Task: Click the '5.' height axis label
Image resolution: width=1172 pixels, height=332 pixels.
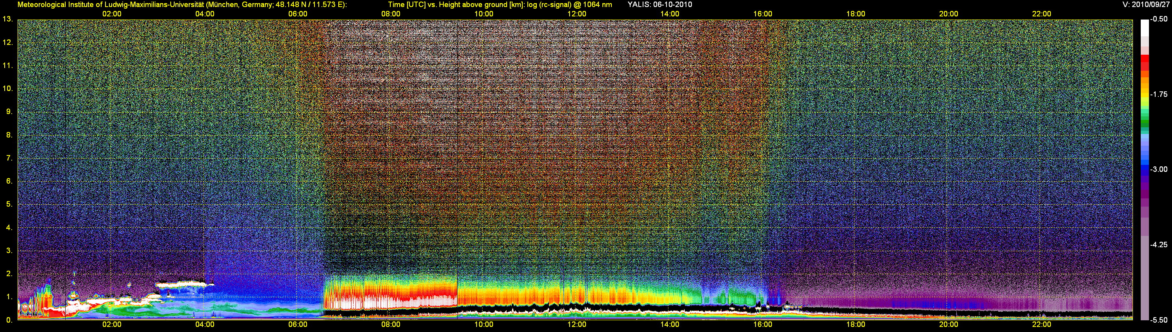Action: 9,204
